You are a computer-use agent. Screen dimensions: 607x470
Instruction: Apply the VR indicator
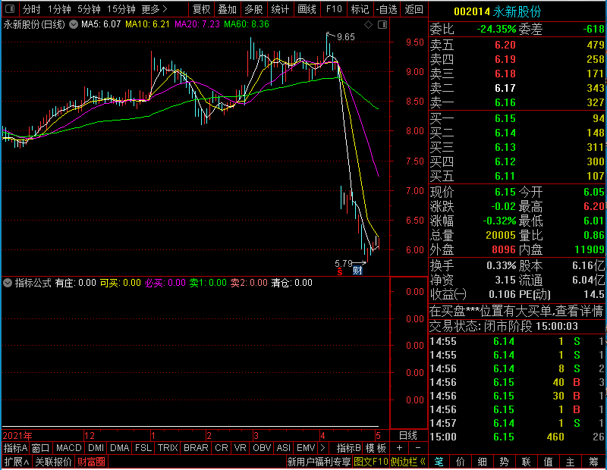click(x=240, y=448)
